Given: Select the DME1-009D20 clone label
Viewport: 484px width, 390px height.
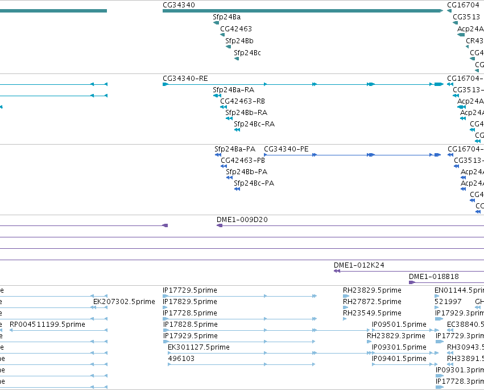Looking at the screenshot, I should (242, 220).
